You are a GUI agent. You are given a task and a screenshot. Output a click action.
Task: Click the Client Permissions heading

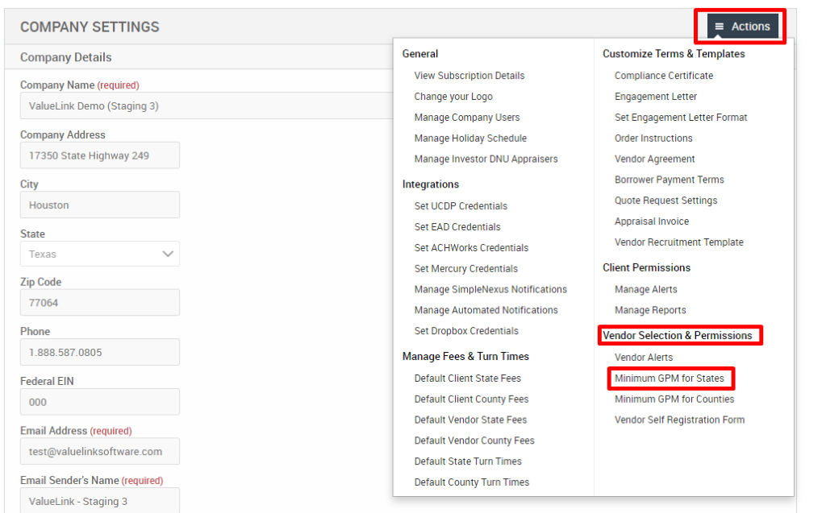[646, 268]
